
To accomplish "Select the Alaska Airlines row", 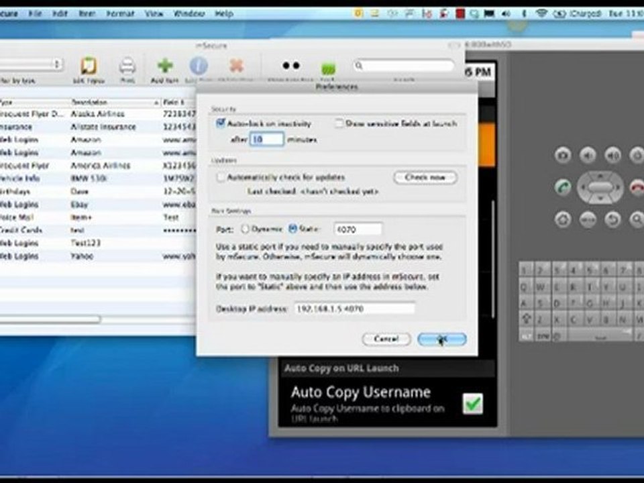I will [x=98, y=114].
